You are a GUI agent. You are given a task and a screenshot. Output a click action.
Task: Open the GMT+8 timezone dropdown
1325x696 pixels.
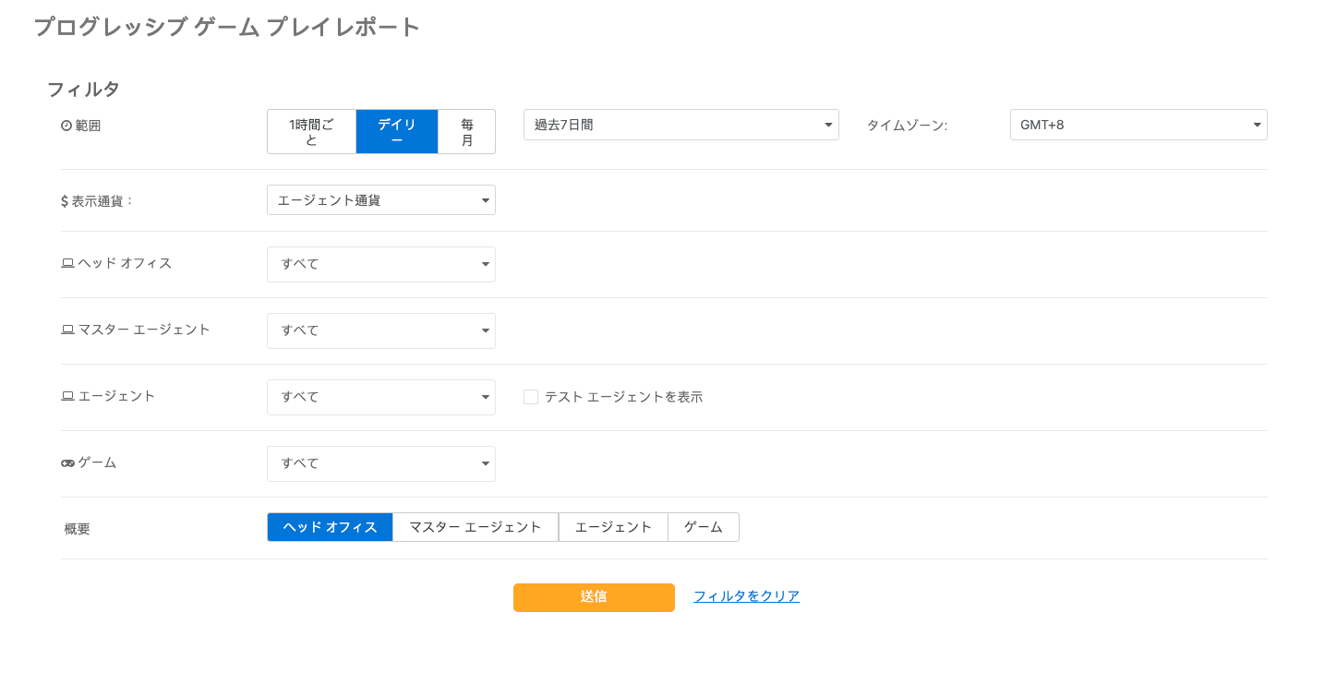pyautogui.click(x=1138, y=125)
